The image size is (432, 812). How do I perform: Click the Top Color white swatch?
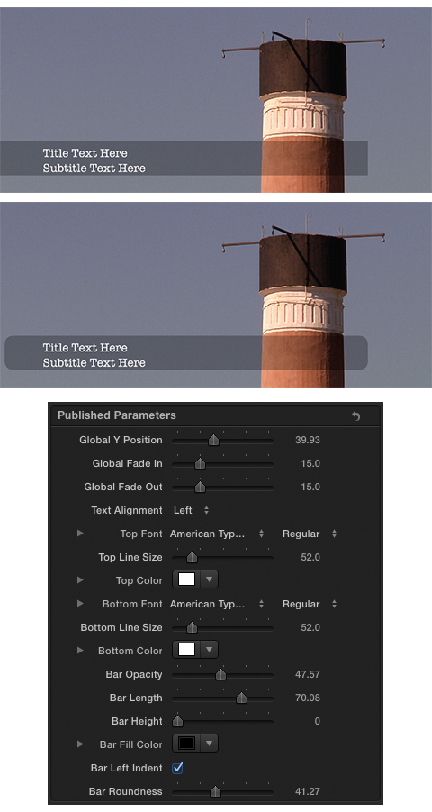click(186, 580)
